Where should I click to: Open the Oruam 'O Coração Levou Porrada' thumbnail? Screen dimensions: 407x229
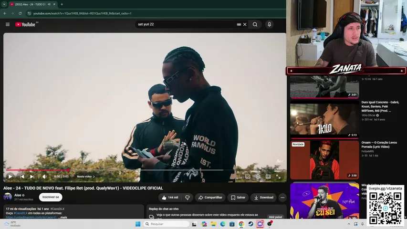pyautogui.click(x=324, y=160)
